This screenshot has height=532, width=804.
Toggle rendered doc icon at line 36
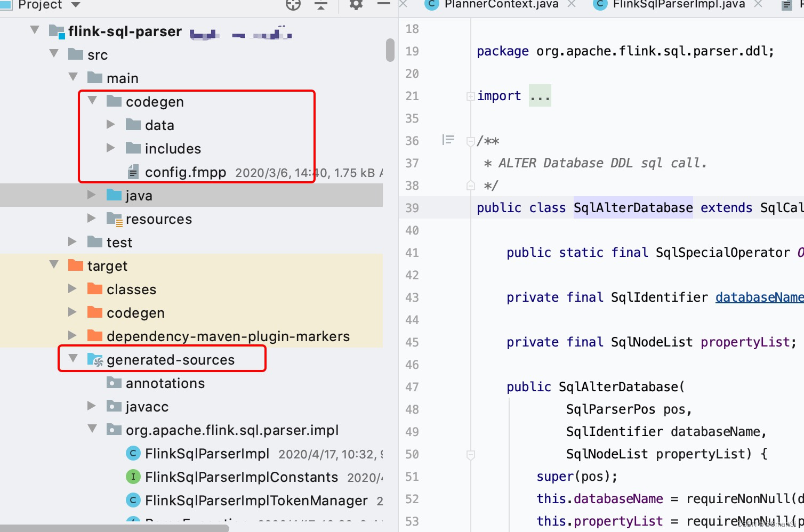click(x=448, y=140)
